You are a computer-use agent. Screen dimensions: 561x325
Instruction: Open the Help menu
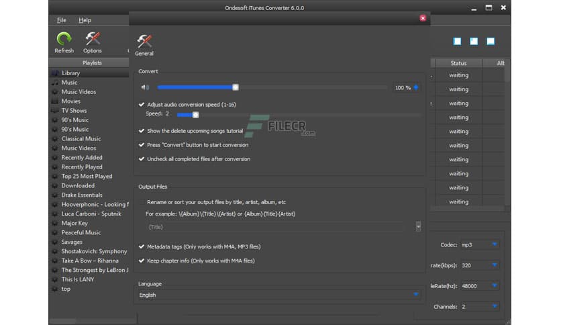(85, 20)
